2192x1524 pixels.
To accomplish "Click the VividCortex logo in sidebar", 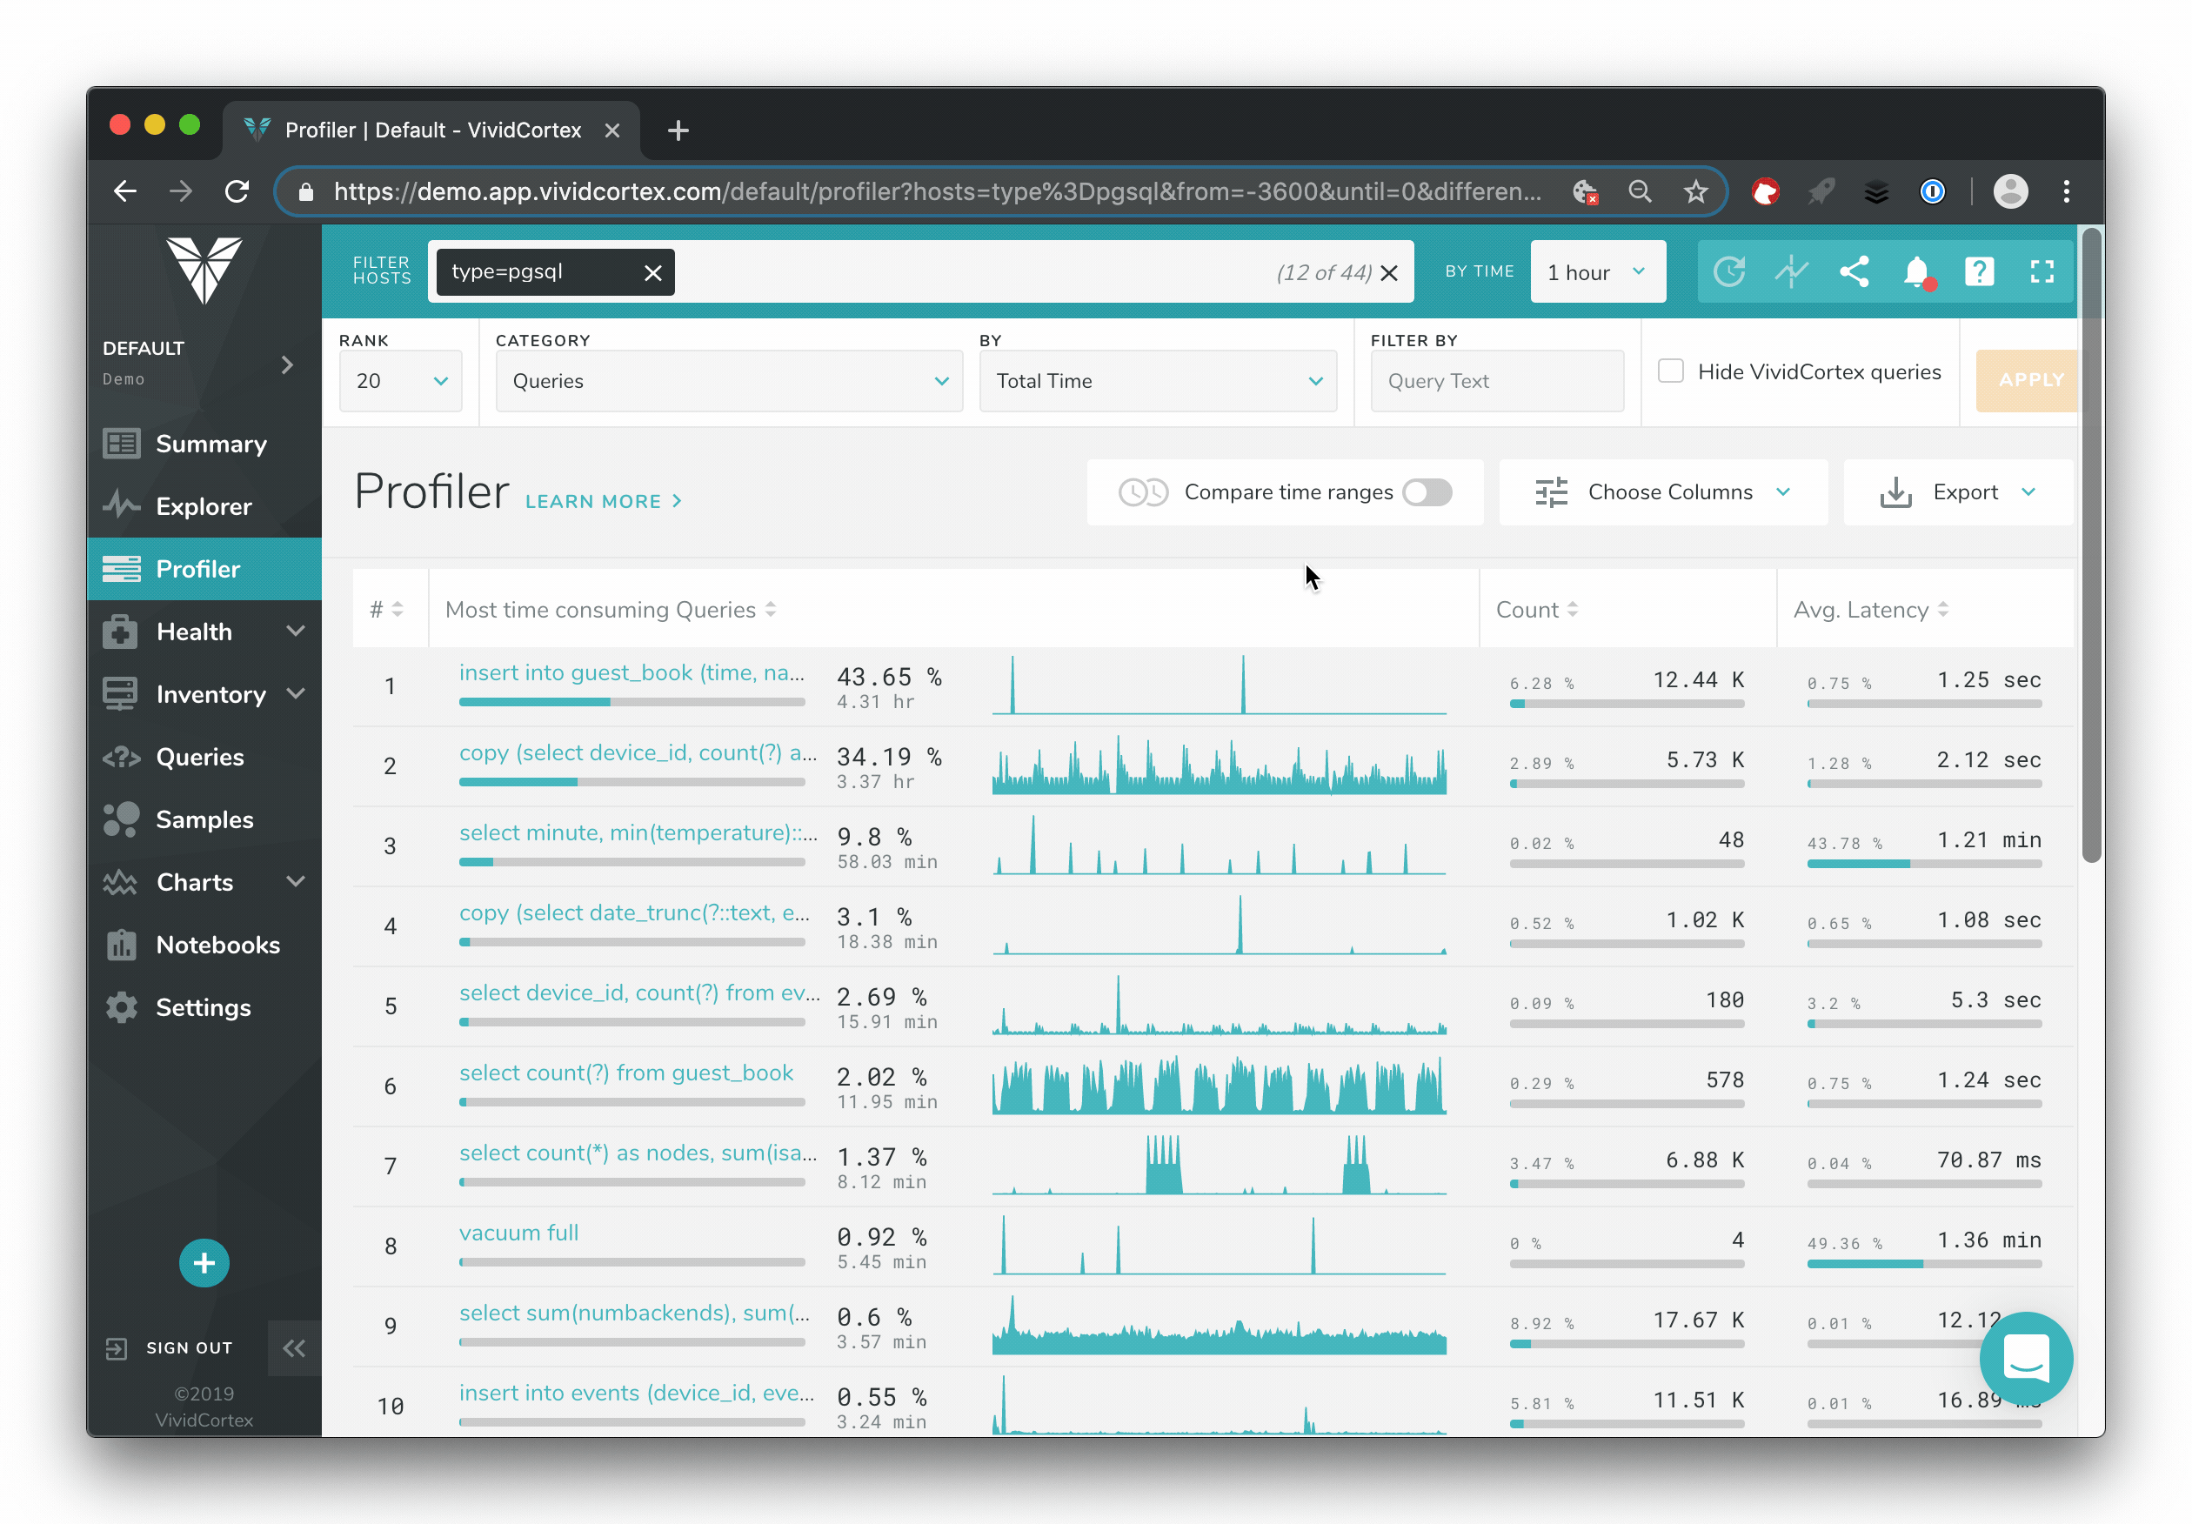I will [204, 271].
